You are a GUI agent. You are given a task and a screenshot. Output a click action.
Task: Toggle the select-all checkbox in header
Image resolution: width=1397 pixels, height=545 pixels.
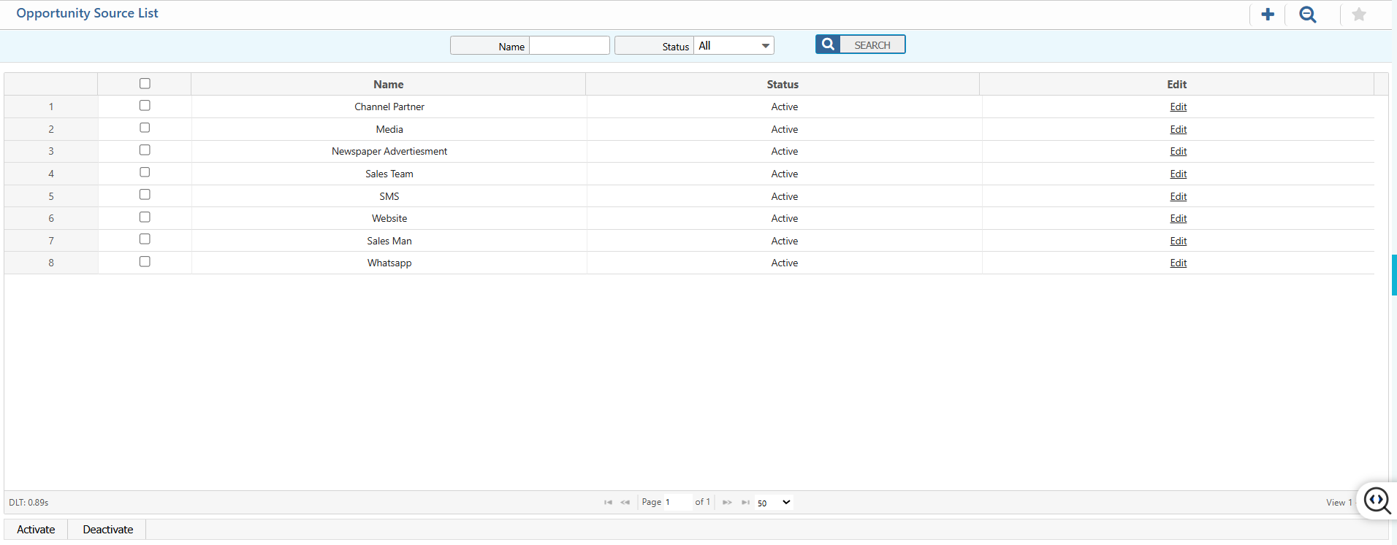145,84
